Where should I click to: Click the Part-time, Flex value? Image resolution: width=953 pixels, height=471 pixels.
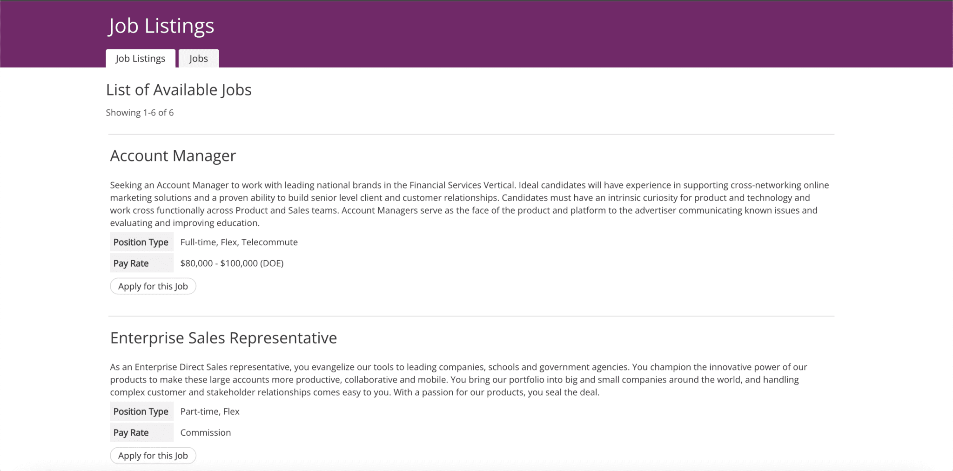[210, 411]
